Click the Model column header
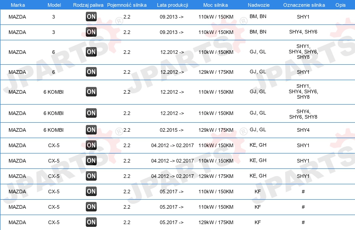This screenshot has width=355, height=230. tap(54, 5)
